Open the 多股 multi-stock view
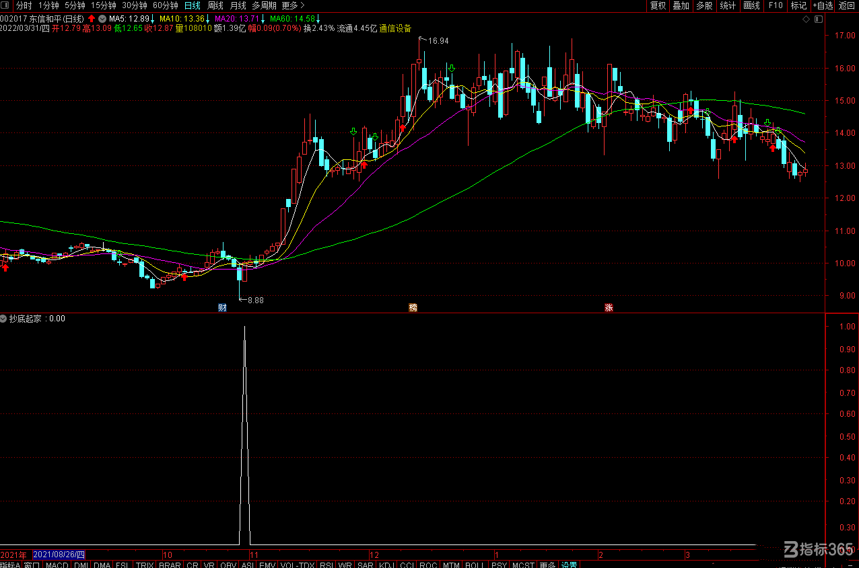 [x=704, y=5]
